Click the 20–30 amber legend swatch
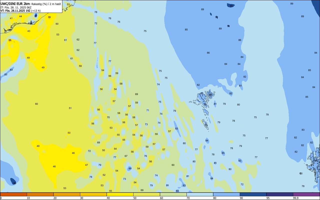This screenshot has height=200, width=320. pyautogui.click(x=67, y=194)
